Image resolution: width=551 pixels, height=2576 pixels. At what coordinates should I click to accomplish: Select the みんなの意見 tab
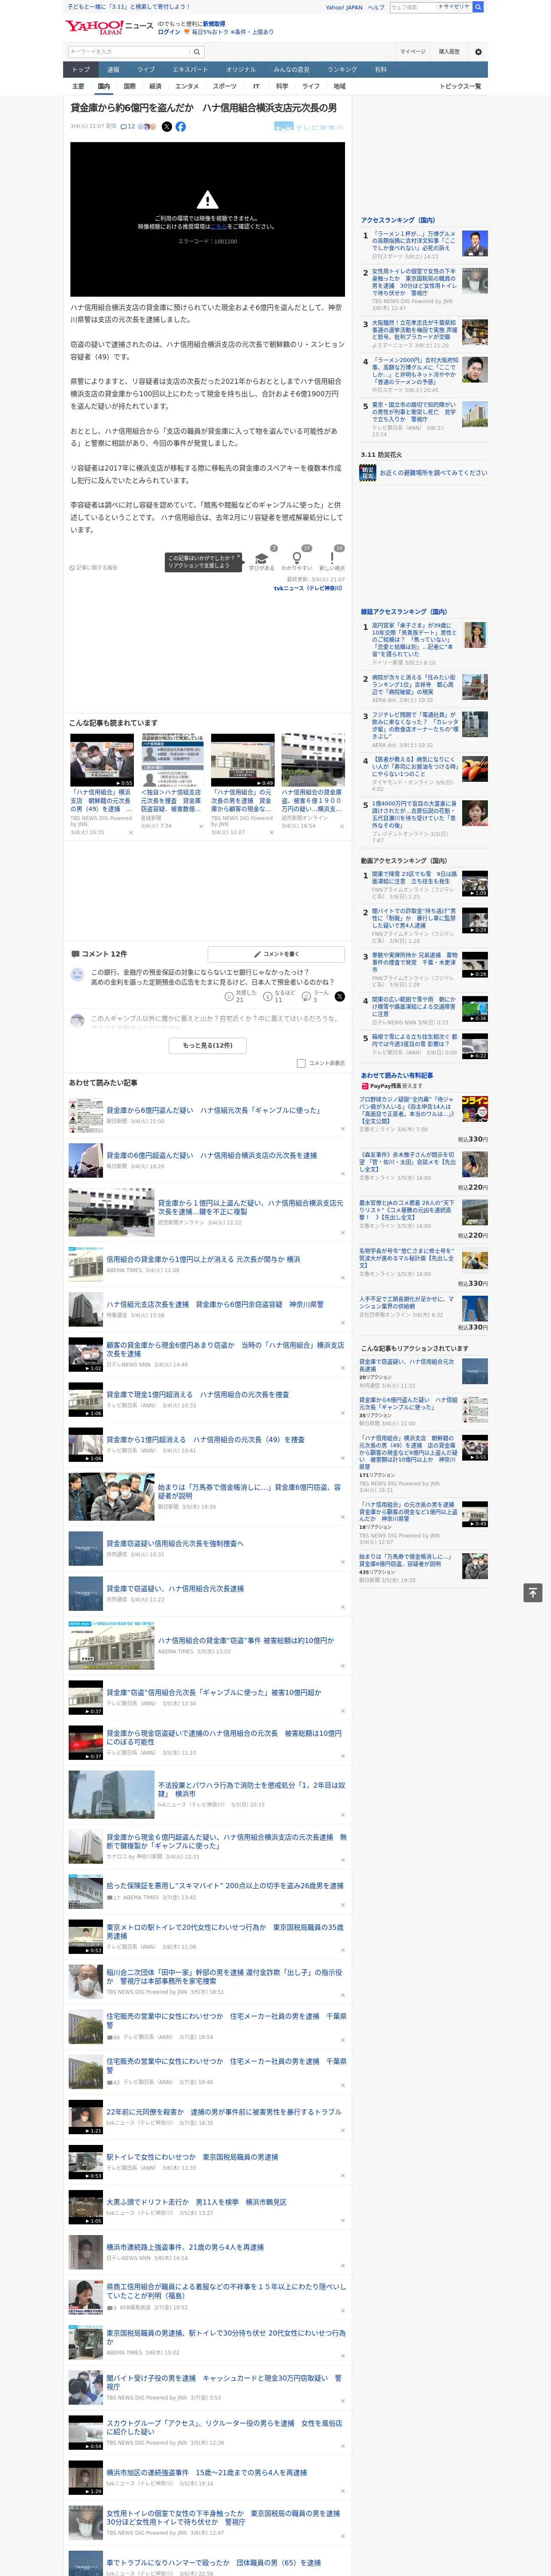291,69
